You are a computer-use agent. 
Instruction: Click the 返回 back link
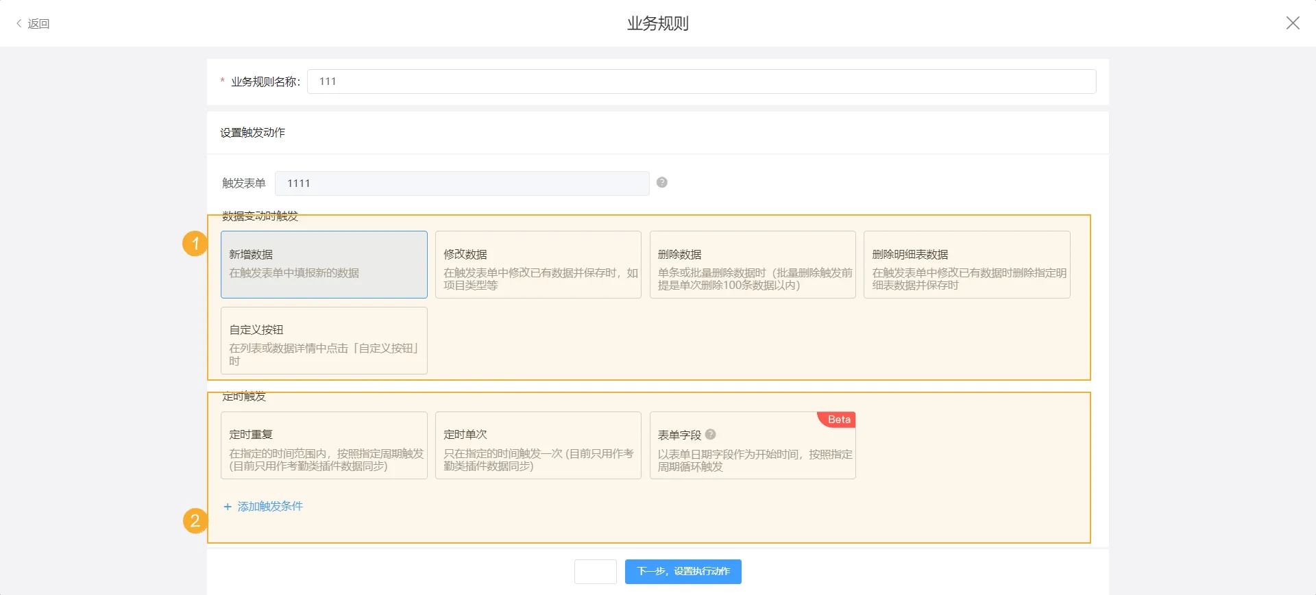point(33,24)
